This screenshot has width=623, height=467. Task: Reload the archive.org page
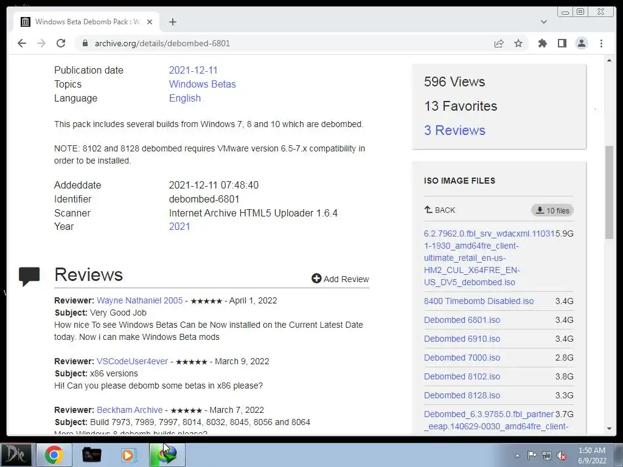(x=61, y=43)
